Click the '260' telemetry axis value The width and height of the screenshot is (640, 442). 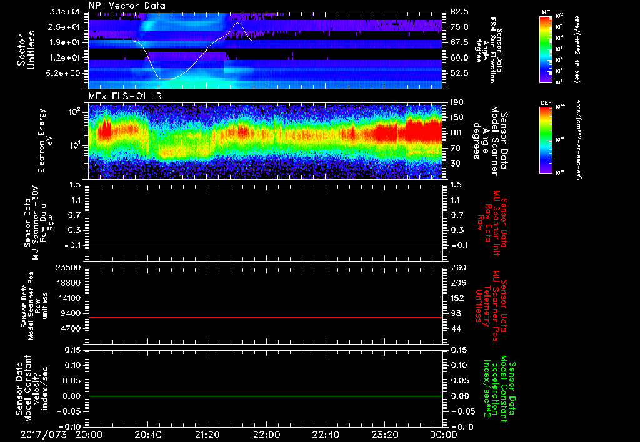(457, 267)
